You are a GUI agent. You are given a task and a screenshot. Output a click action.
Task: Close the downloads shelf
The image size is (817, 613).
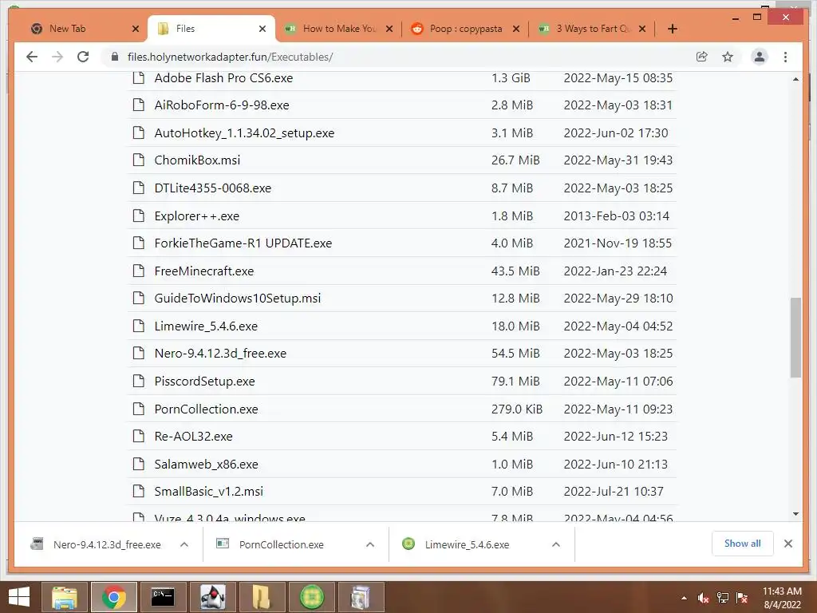click(787, 544)
